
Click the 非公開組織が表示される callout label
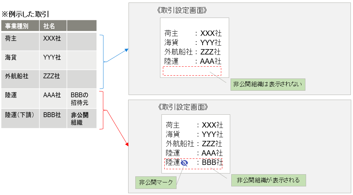click(269, 180)
